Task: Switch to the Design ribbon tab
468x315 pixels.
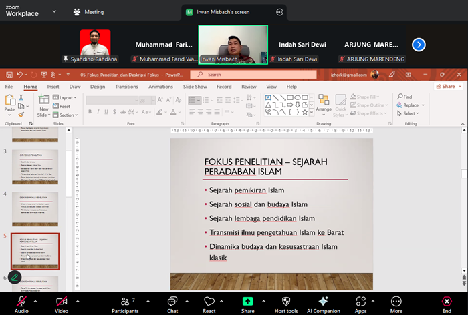Action: 98,87
